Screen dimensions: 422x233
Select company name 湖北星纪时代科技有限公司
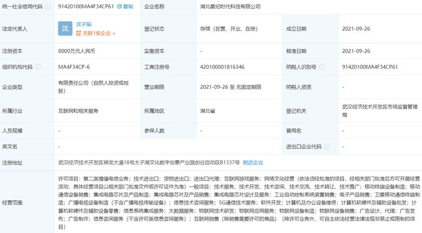(231, 6)
